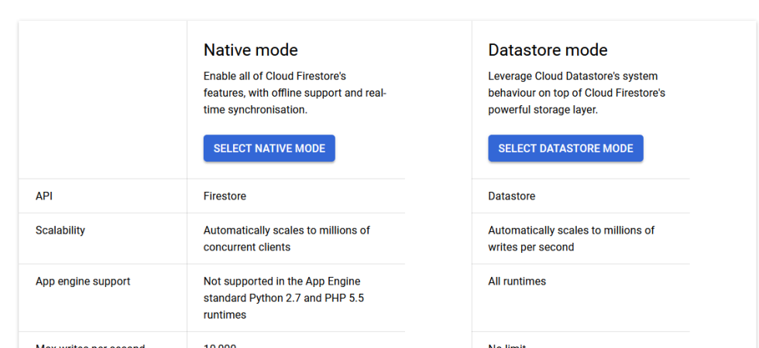
Task: Choose the Select Datastore Mode button
Action: point(565,148)
